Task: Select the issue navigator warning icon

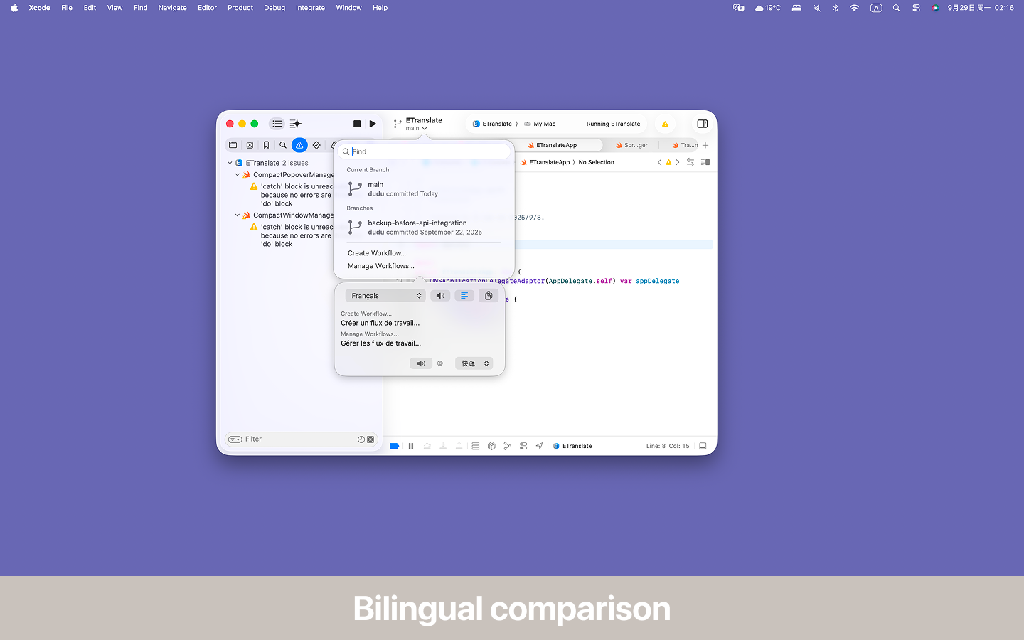Action: [x=299, y=145]
